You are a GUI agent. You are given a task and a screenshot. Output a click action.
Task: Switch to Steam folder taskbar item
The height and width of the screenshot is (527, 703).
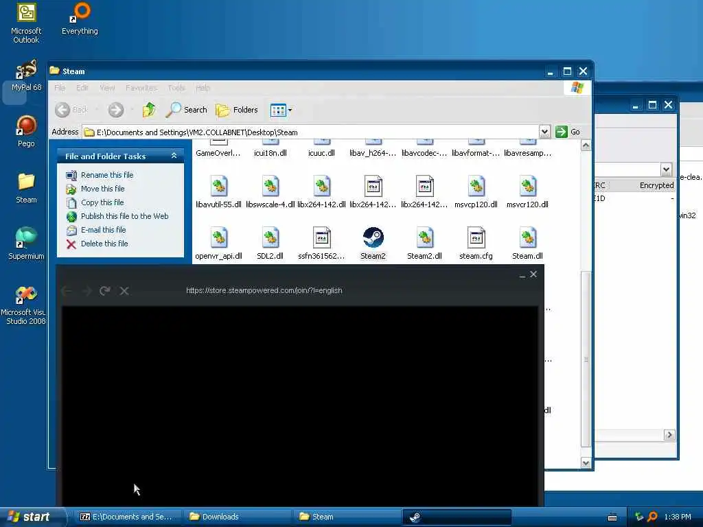[347, 517]
